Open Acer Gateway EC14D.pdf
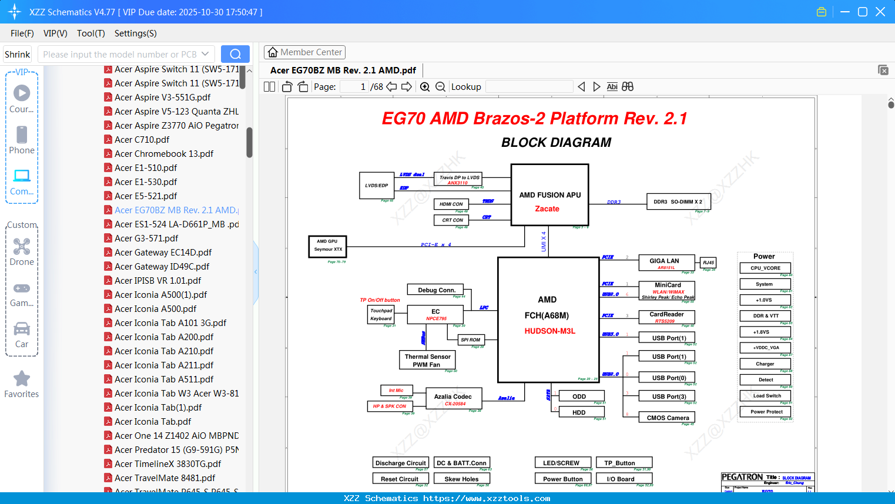895x504 pixels. (163, 253)
